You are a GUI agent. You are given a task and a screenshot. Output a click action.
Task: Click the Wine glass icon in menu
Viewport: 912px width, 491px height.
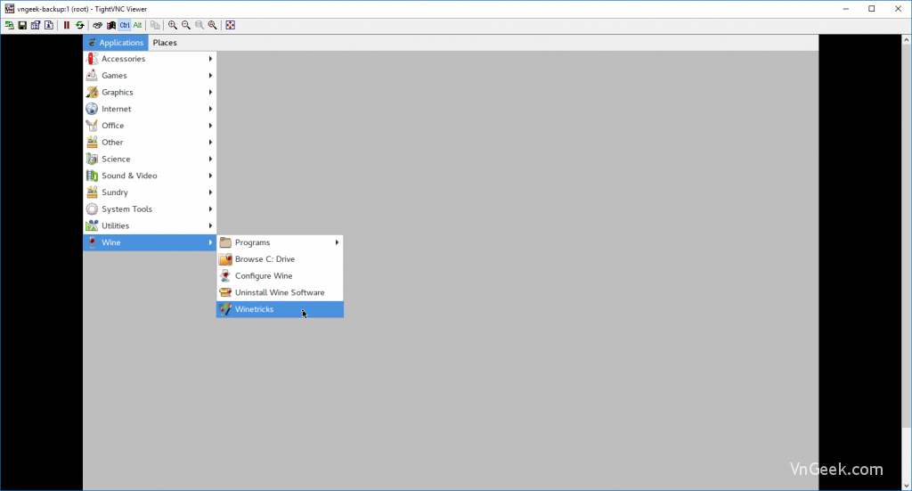(92, 242)
